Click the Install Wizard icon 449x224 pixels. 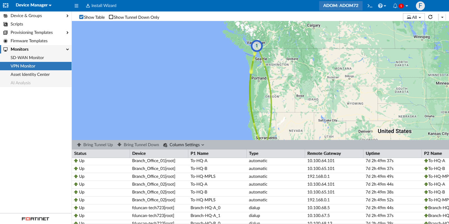click(x=88, y=6)
